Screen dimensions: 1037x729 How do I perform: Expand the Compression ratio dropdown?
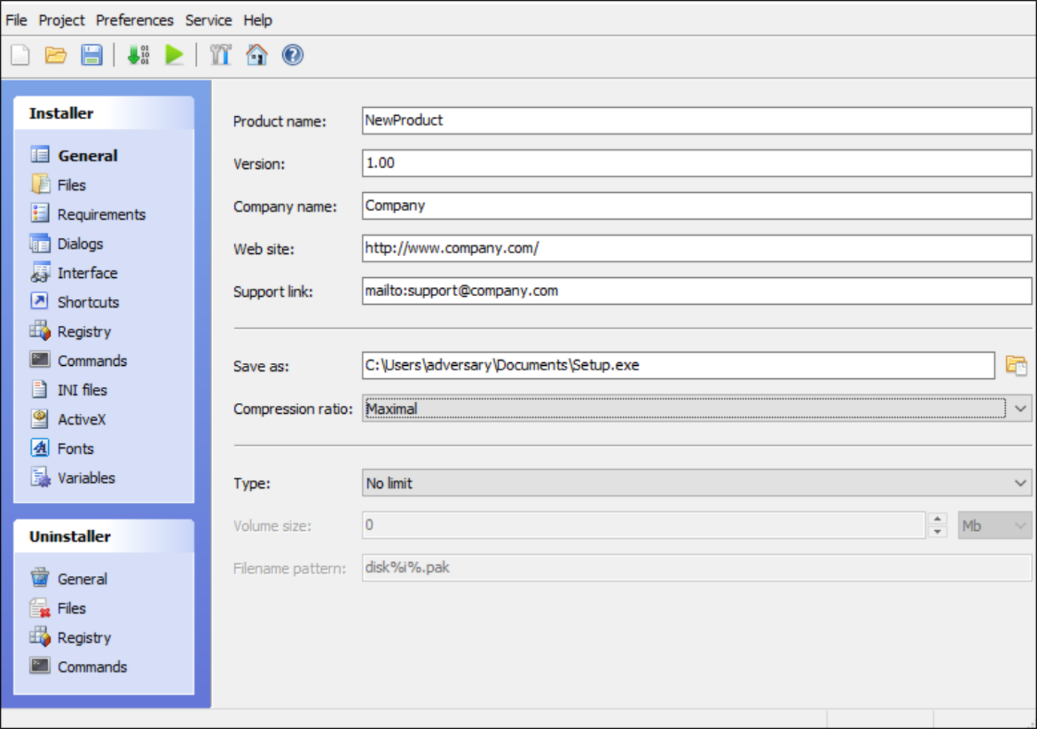(x=1020, y=409)
